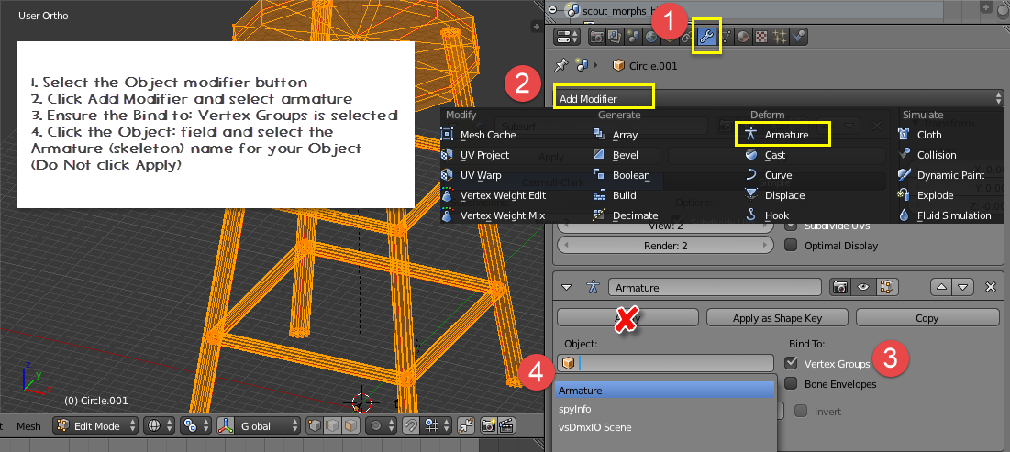
Task: Click the OpenGL render animation clapper icon
Action: 507,425
